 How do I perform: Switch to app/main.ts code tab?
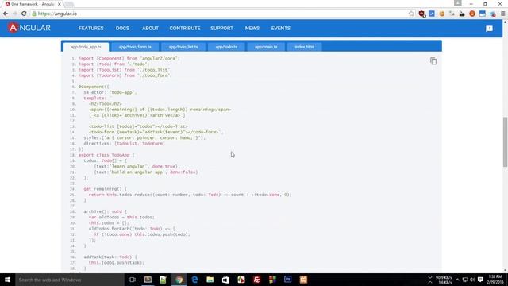click(x=266, y=47)
